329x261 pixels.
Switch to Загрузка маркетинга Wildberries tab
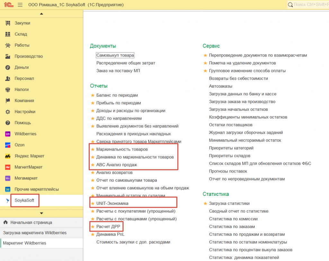coord(35,233)
